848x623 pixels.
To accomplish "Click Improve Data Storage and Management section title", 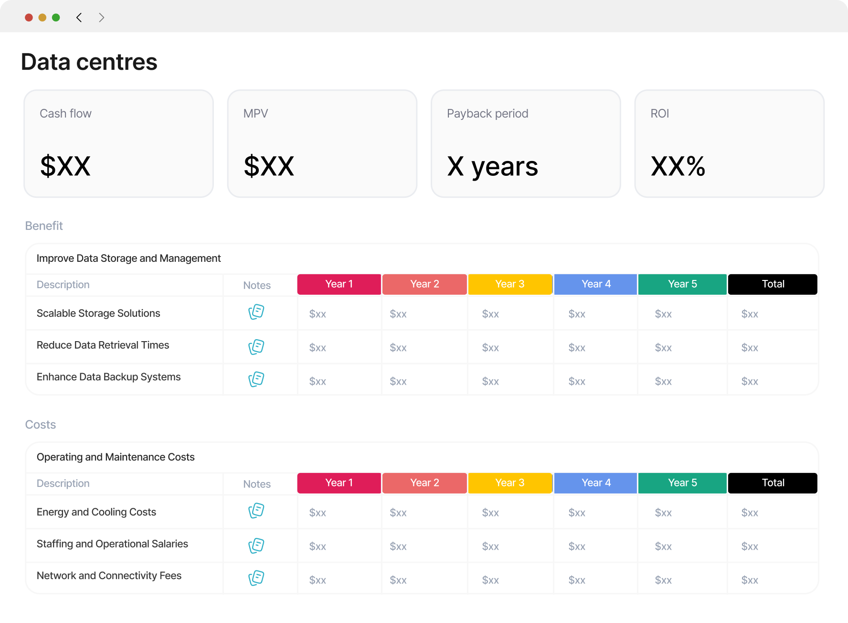I will click(x=128, y=258).
